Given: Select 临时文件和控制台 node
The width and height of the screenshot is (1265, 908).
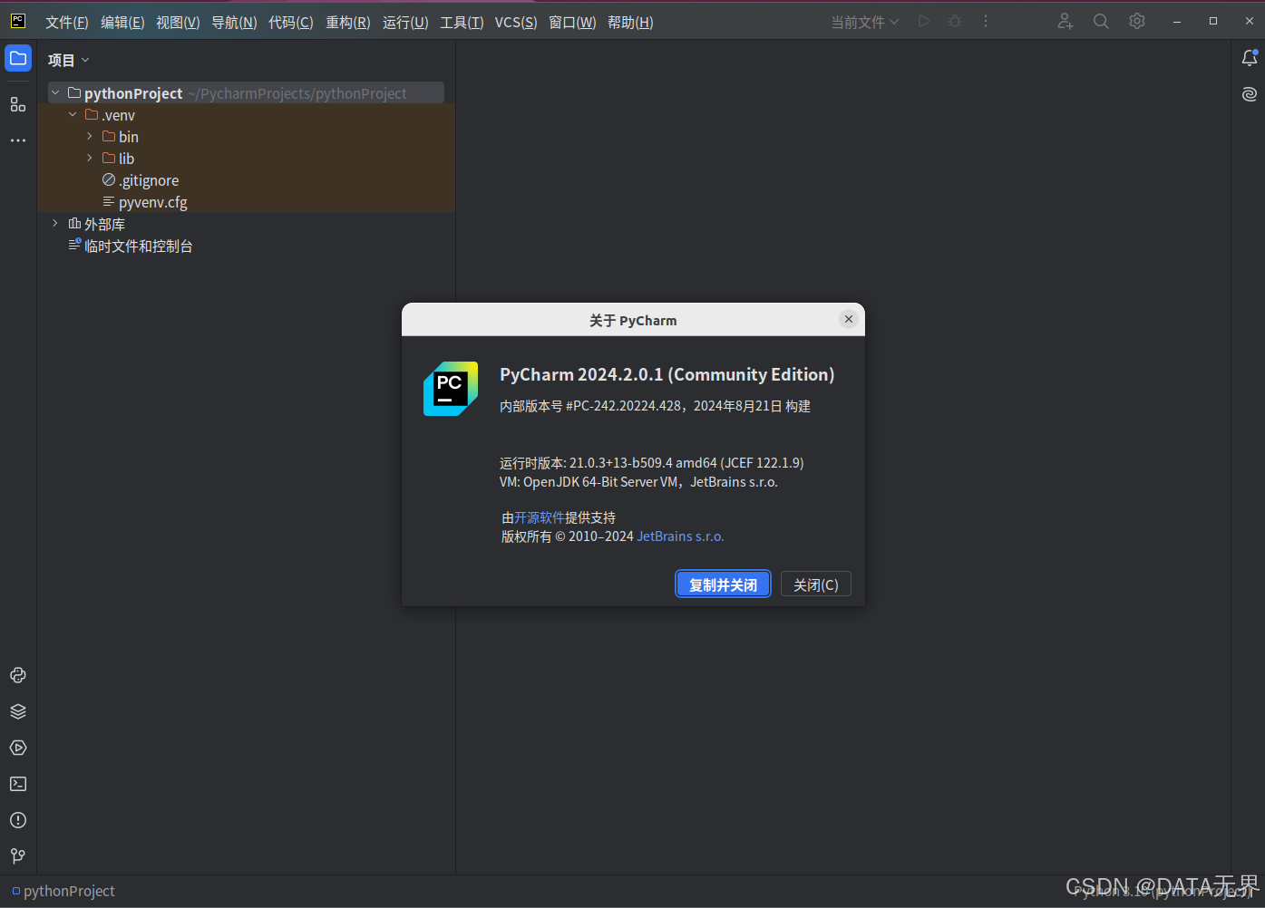Looking at the screenshot, I should (139, 246).
